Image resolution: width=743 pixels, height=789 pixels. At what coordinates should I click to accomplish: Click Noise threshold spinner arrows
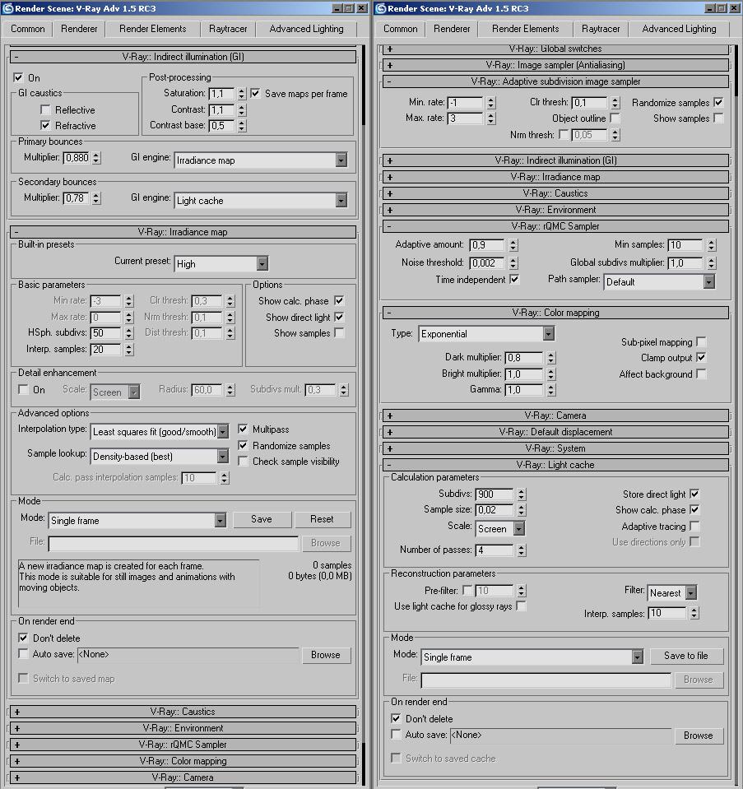[513, 262]
